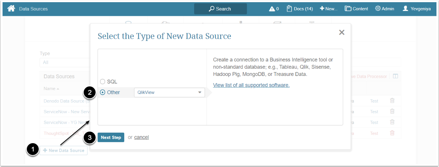
Task: Select the Other radio button
Action: pos(103,92)
